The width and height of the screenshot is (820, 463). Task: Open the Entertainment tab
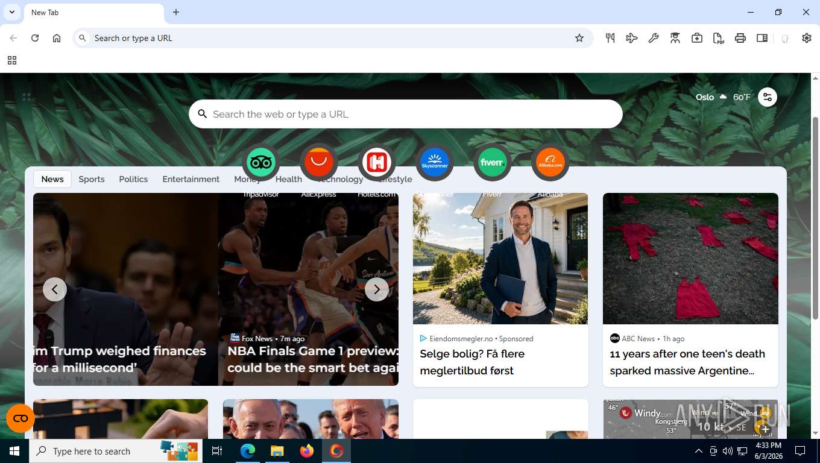tap(191, 179)
